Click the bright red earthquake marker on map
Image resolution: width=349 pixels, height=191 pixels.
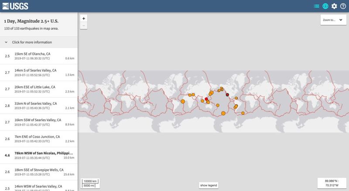click(206, 99)
